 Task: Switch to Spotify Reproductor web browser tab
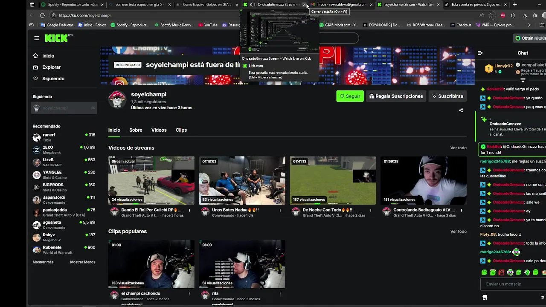tap(73, 5)
